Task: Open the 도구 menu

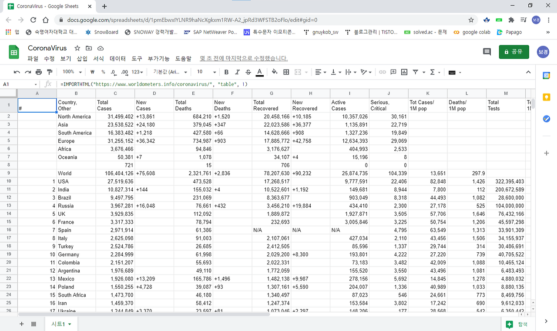Action: 137,59
